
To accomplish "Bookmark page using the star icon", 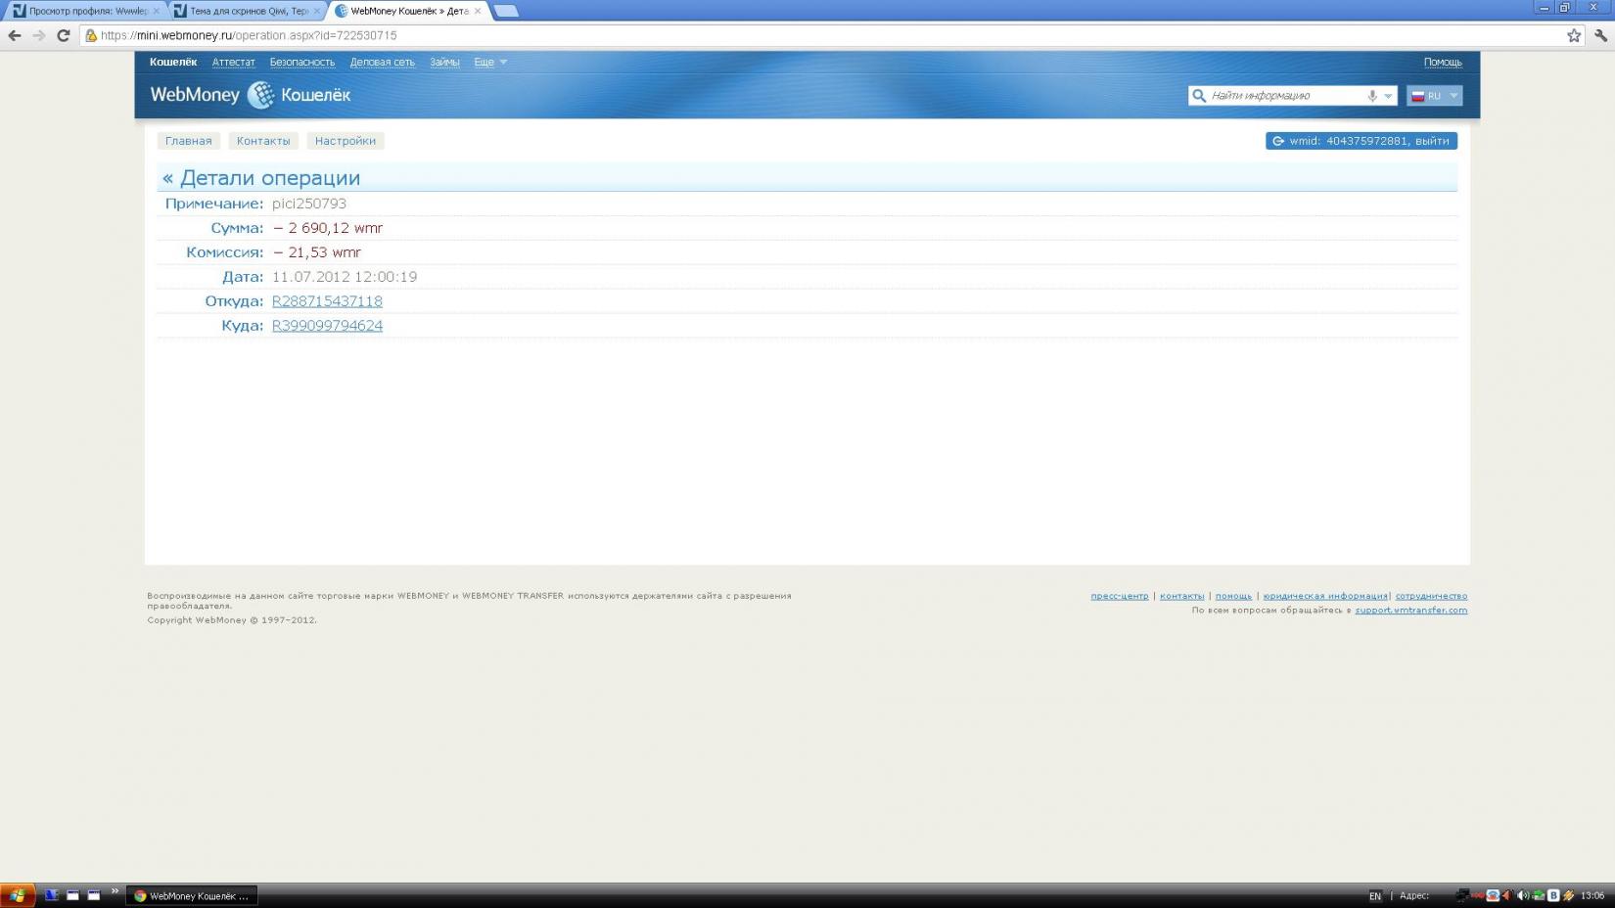I will 1574,35.
